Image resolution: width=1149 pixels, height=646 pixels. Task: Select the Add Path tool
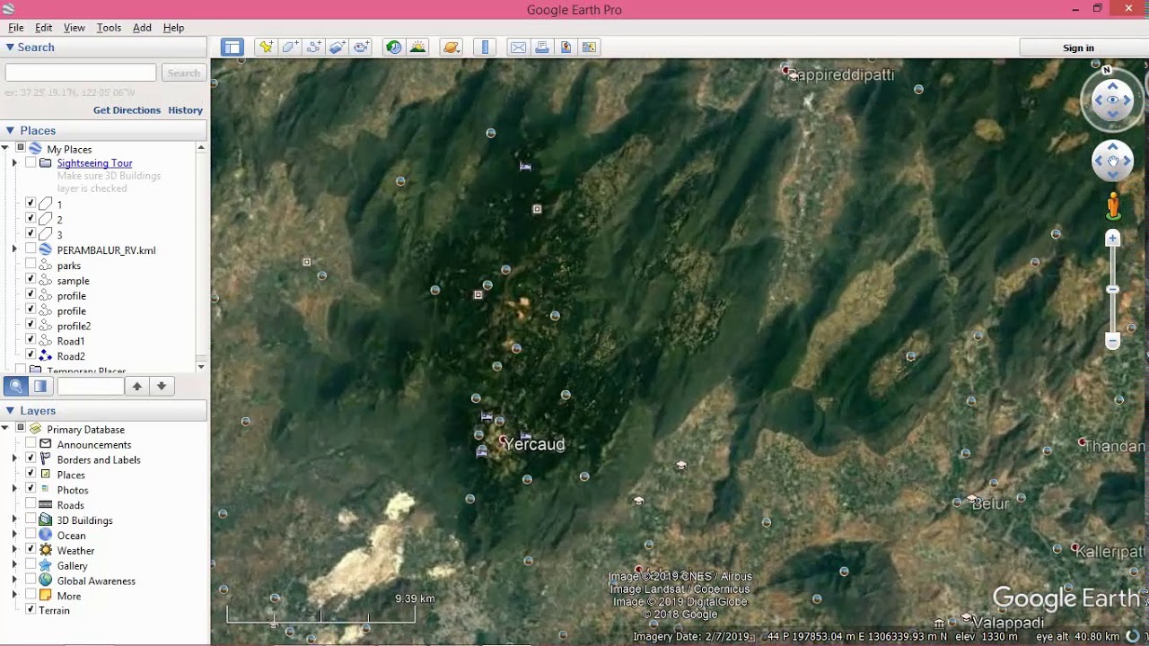(x=314, y=48)
